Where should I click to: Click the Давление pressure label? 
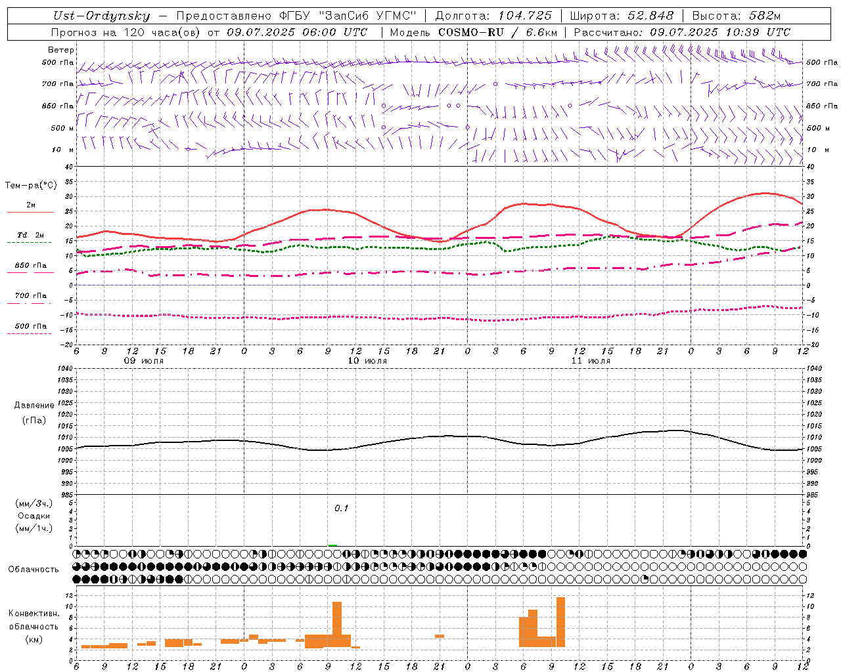(34, 406)
